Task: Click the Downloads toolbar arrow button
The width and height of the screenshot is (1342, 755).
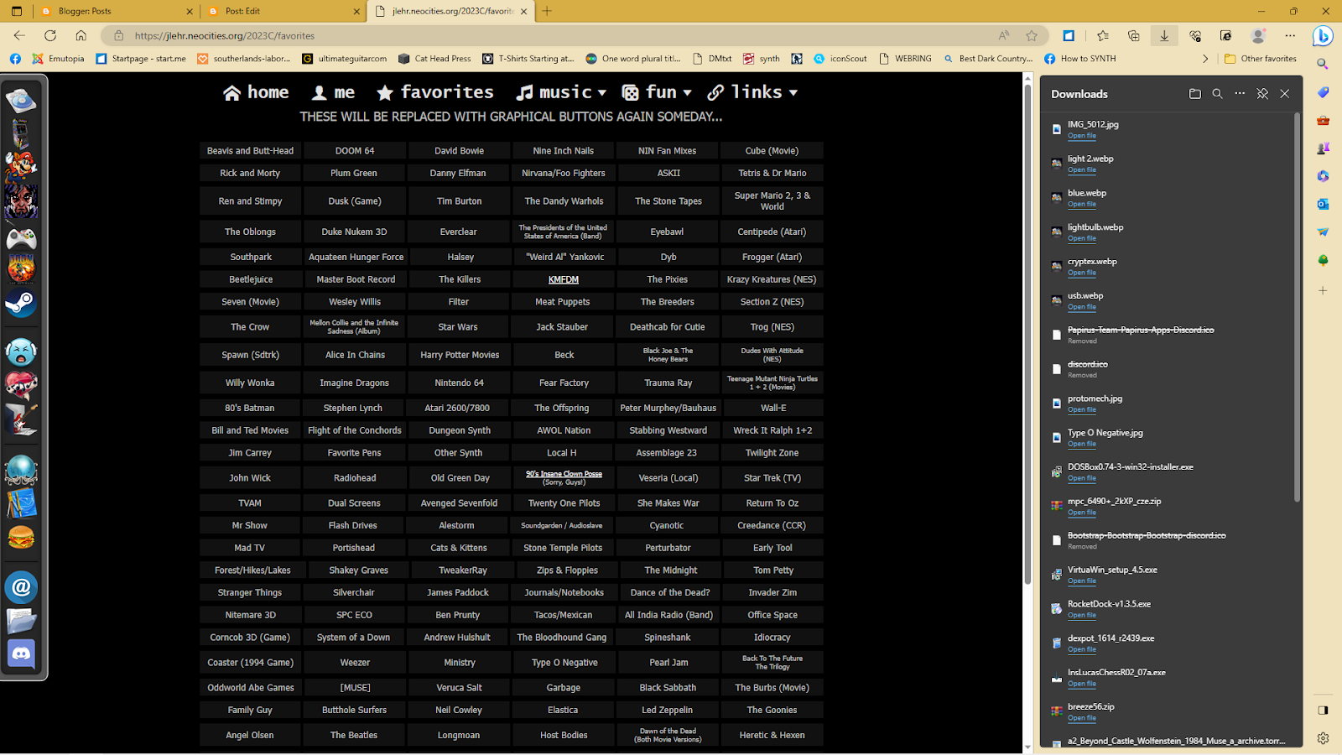Action: [1164, 35]
